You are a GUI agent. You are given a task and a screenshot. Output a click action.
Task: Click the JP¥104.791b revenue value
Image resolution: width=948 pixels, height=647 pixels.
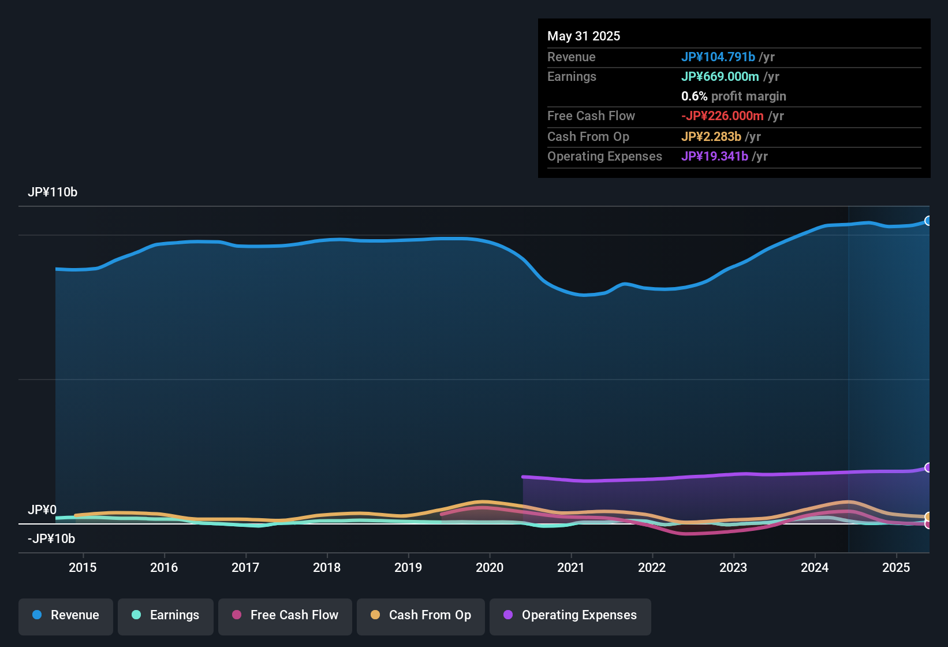[x=718, y=57]
